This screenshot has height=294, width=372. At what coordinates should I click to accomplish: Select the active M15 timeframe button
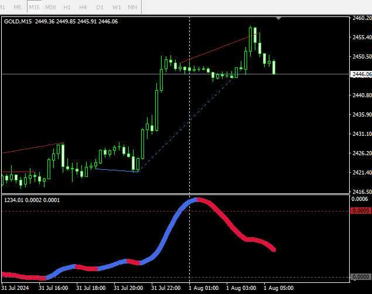pyautogui.click(x=35, y=7)
